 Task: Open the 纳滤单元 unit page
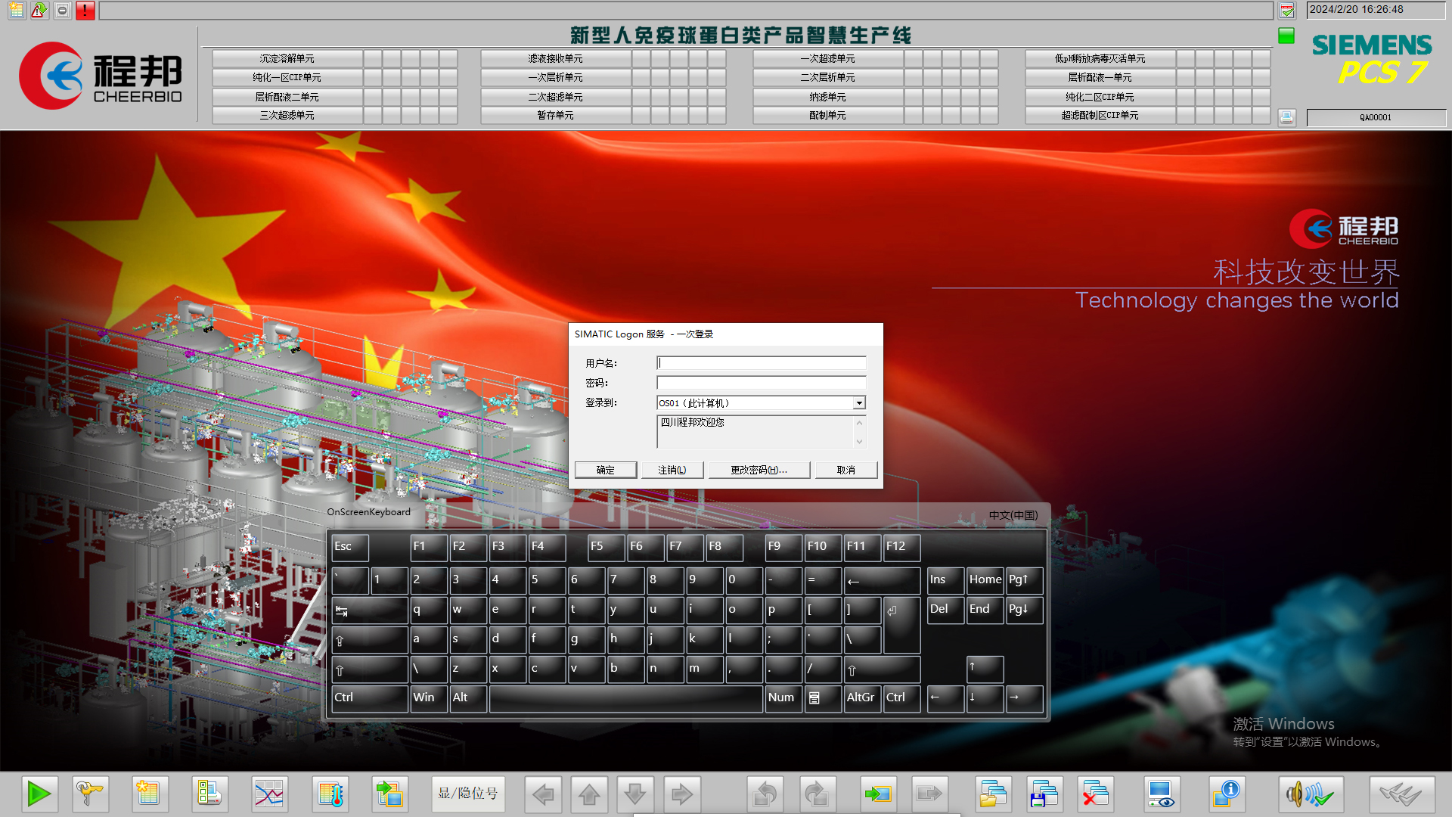click(x=828, y=97)
